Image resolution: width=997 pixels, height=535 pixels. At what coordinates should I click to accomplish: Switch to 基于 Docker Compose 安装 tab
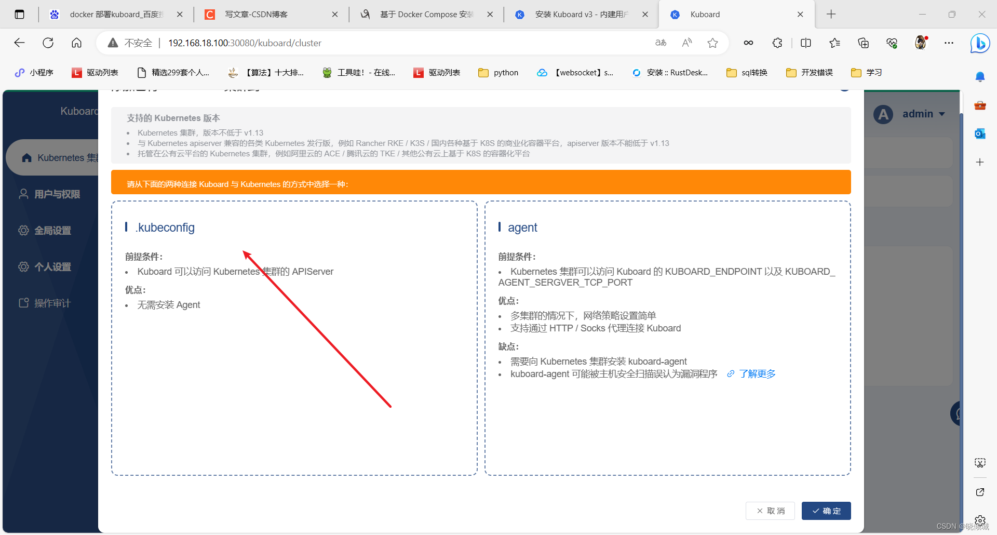click(x=426, y=15)
